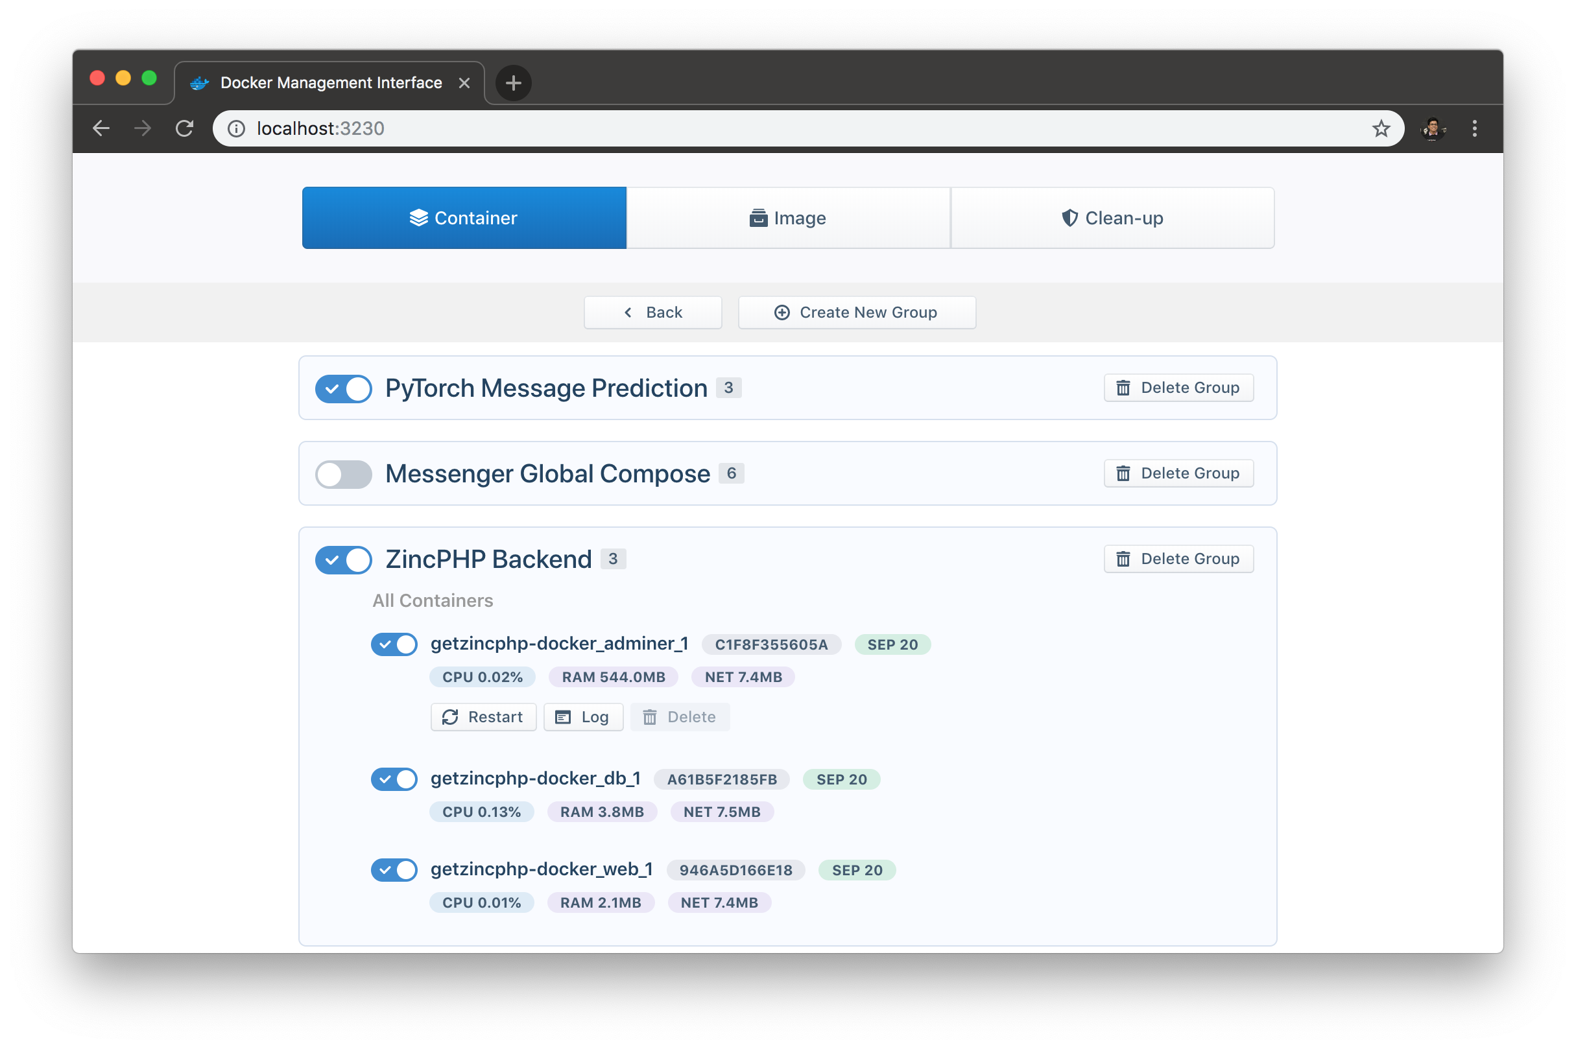Image resolution: width=1576 pixels, height=1049 pixels.
Task: Close the Docker Management Interface tab
Action: click(464, 83)
